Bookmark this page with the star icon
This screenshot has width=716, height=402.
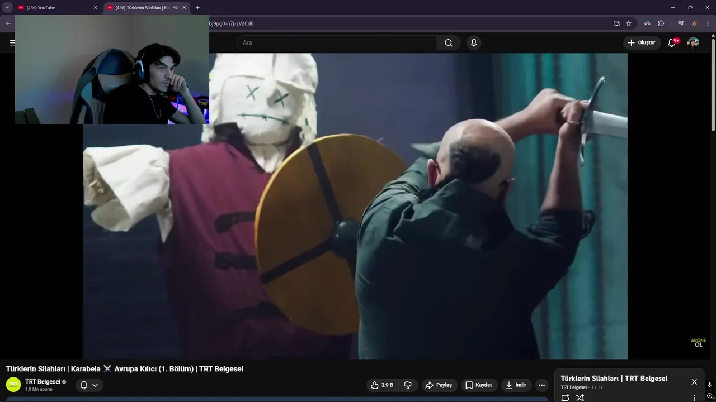[x=629, y=23]
